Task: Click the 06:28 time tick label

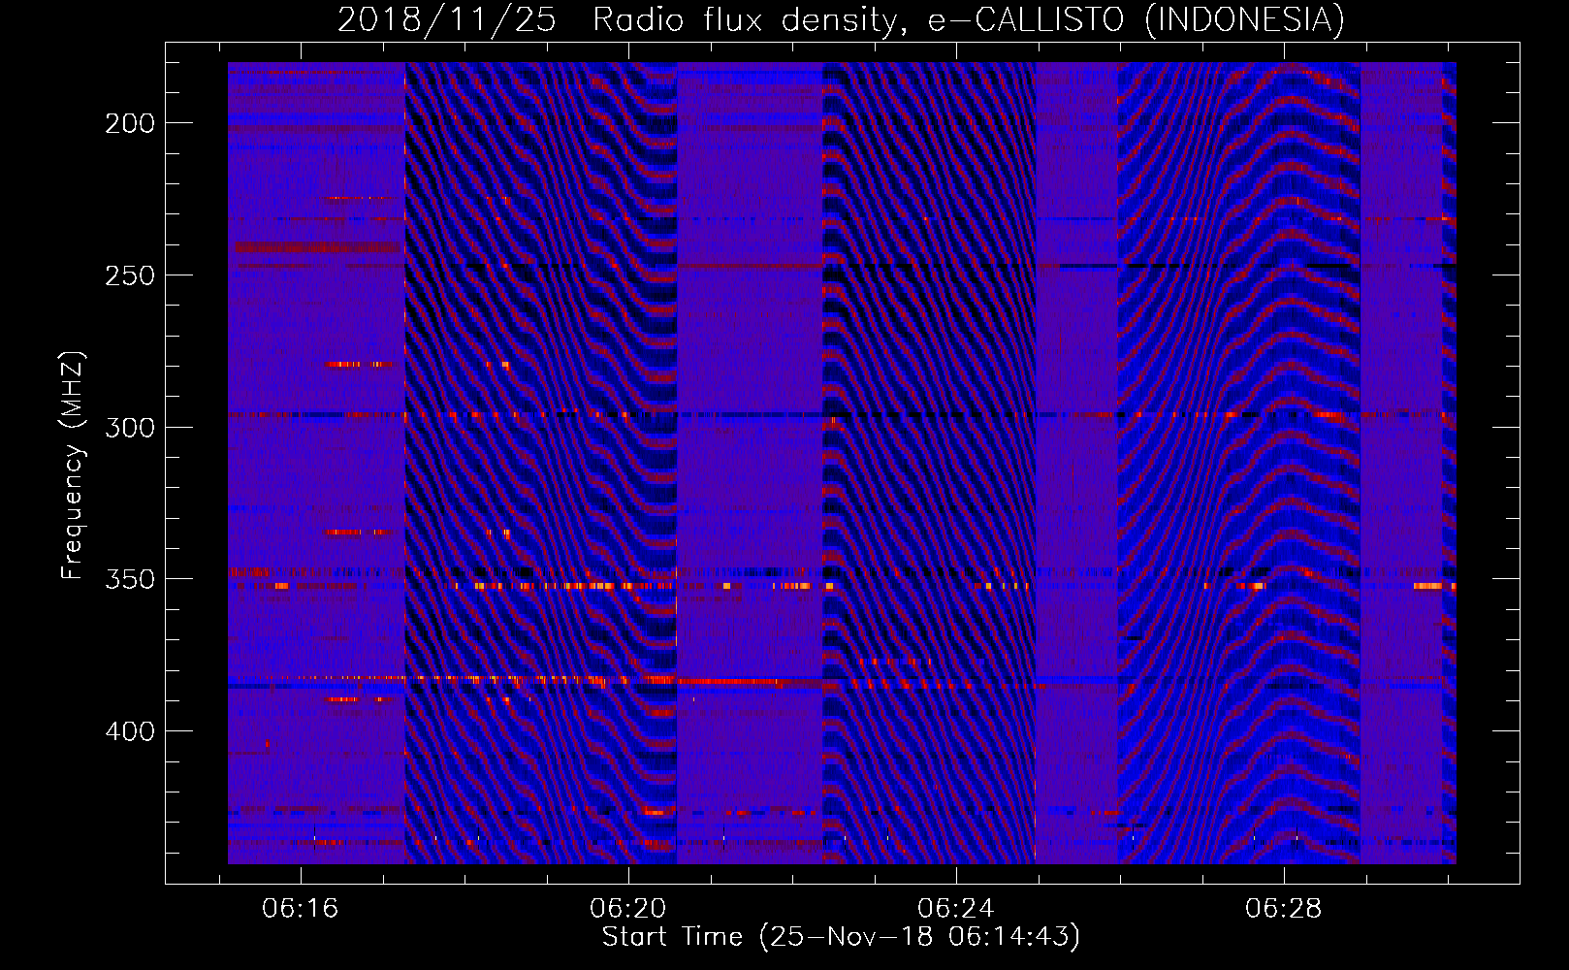Action: coord(1284,909)
